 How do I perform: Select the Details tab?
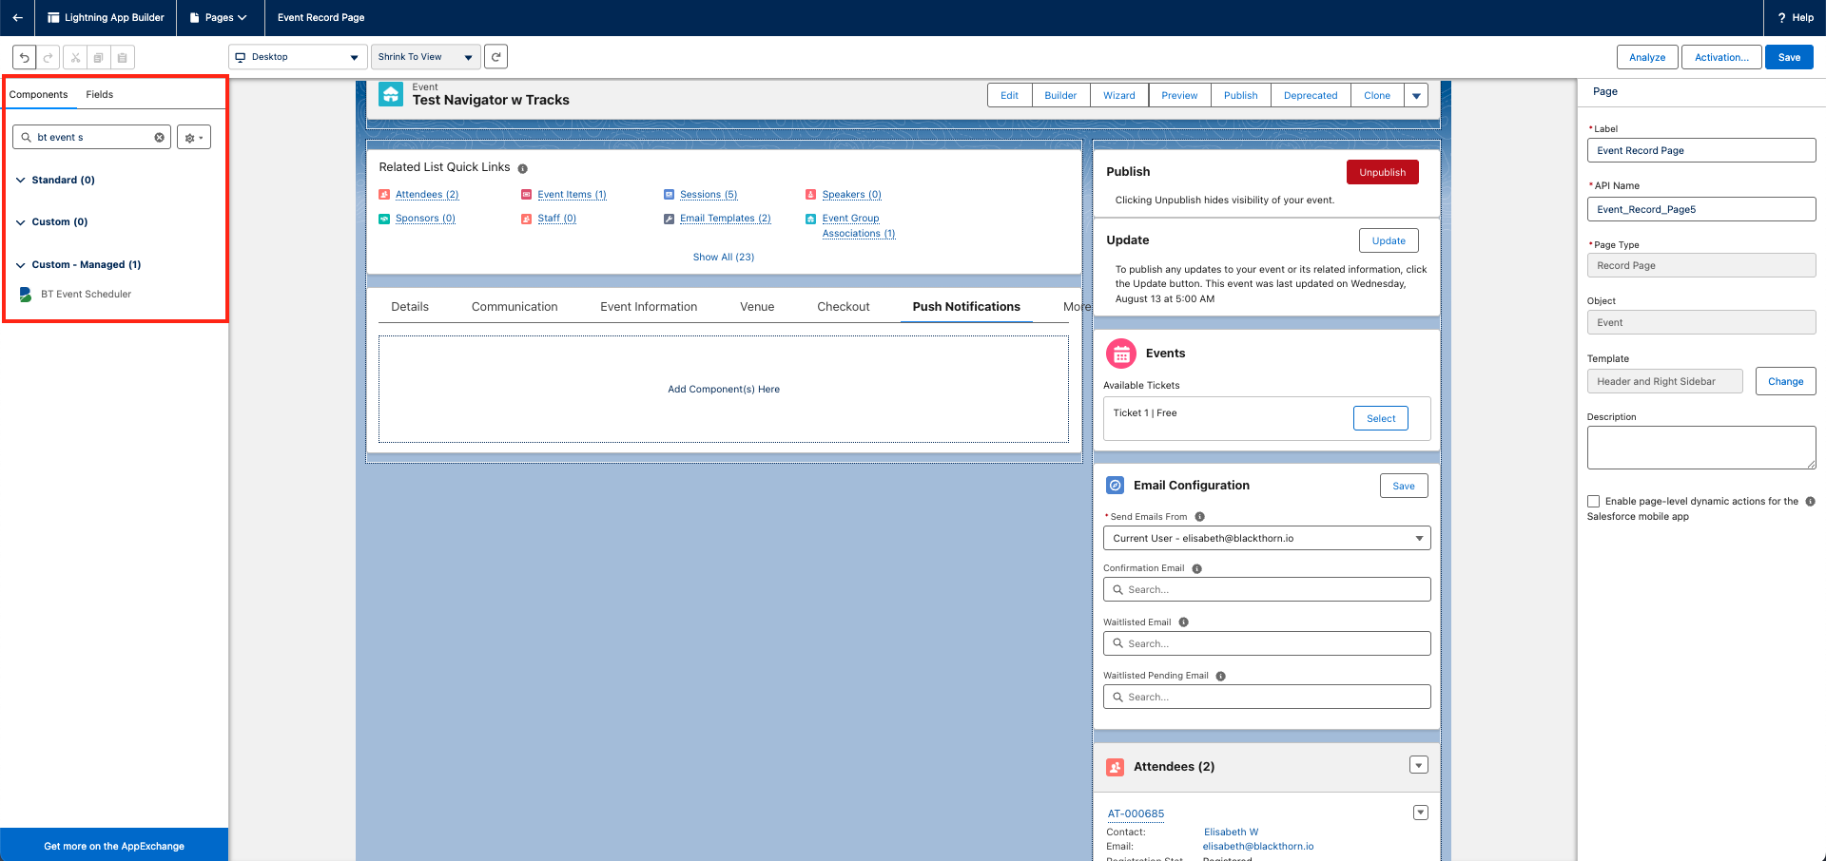pyautogui.click(x=410, y=307)
